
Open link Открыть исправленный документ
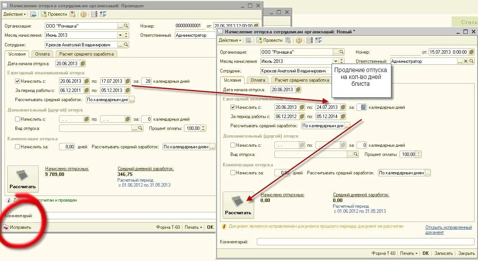coord(448,230)
